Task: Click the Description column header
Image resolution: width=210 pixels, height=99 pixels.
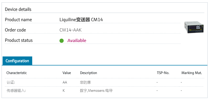Action: (x=89, y=73)
